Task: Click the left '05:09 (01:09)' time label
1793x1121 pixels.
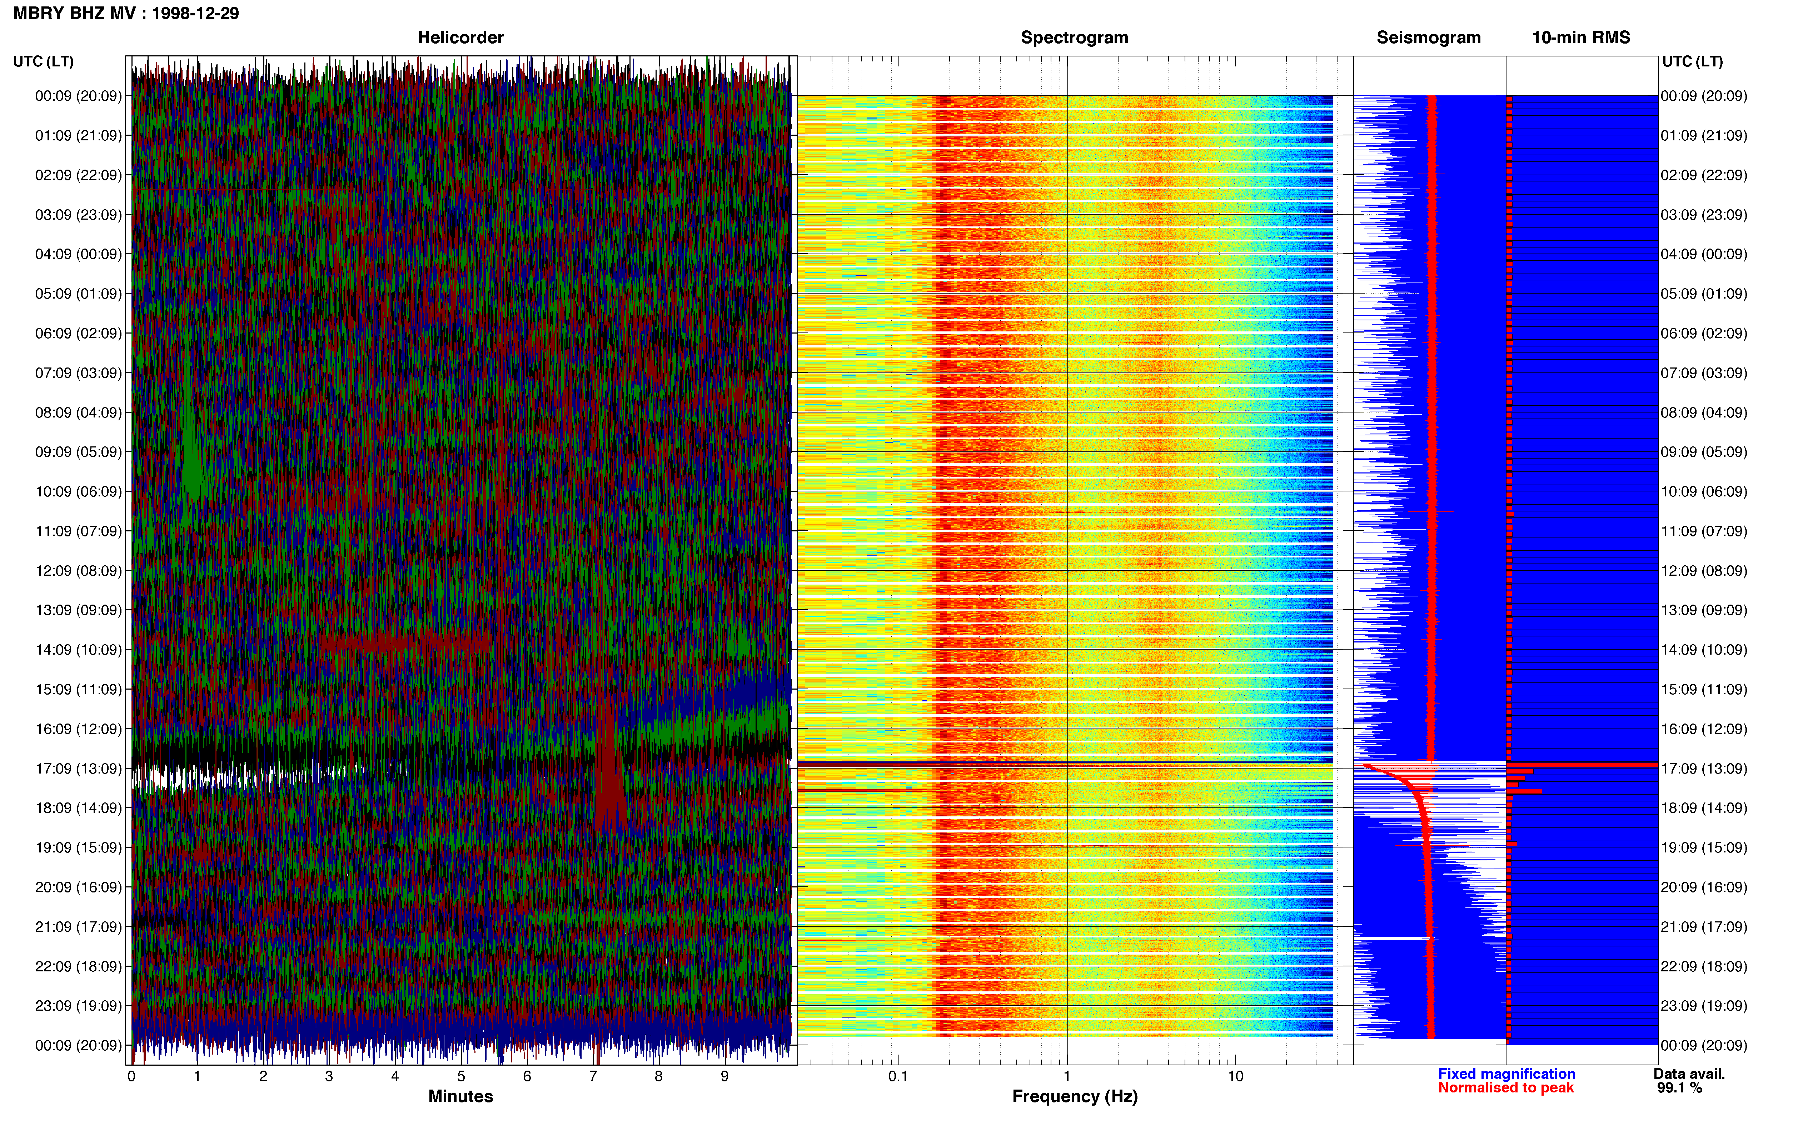Action: click(79, 294)
